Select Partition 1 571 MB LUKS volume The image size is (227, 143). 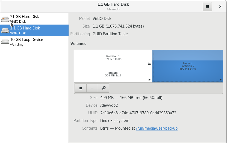[x=113, y=58]
